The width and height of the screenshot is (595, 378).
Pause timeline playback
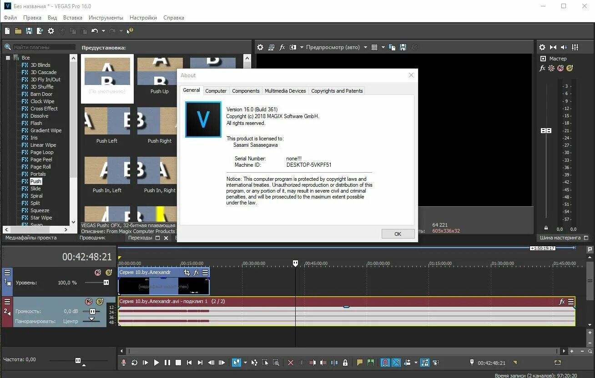click(167, 363)
